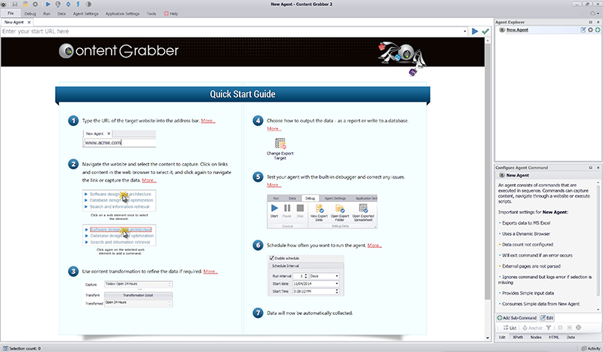Click the 'Uses a Dynamic Browser' text
The width and height of the screenshot is (603, 352).
525,234
